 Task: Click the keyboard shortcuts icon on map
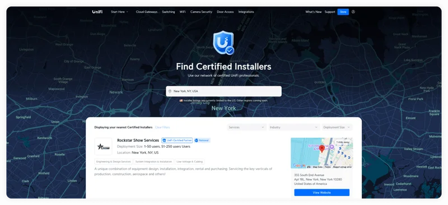(x=309, y=167)
